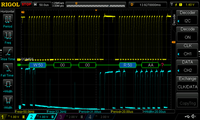Click the USB connection icon
The height and width of the screenshot is (120, 200).
pos(187,116)
